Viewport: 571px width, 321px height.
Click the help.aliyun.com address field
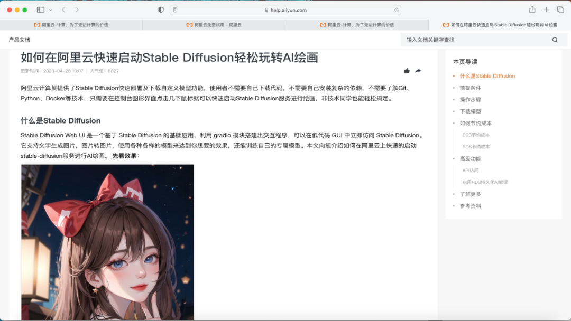coord(285,10)
